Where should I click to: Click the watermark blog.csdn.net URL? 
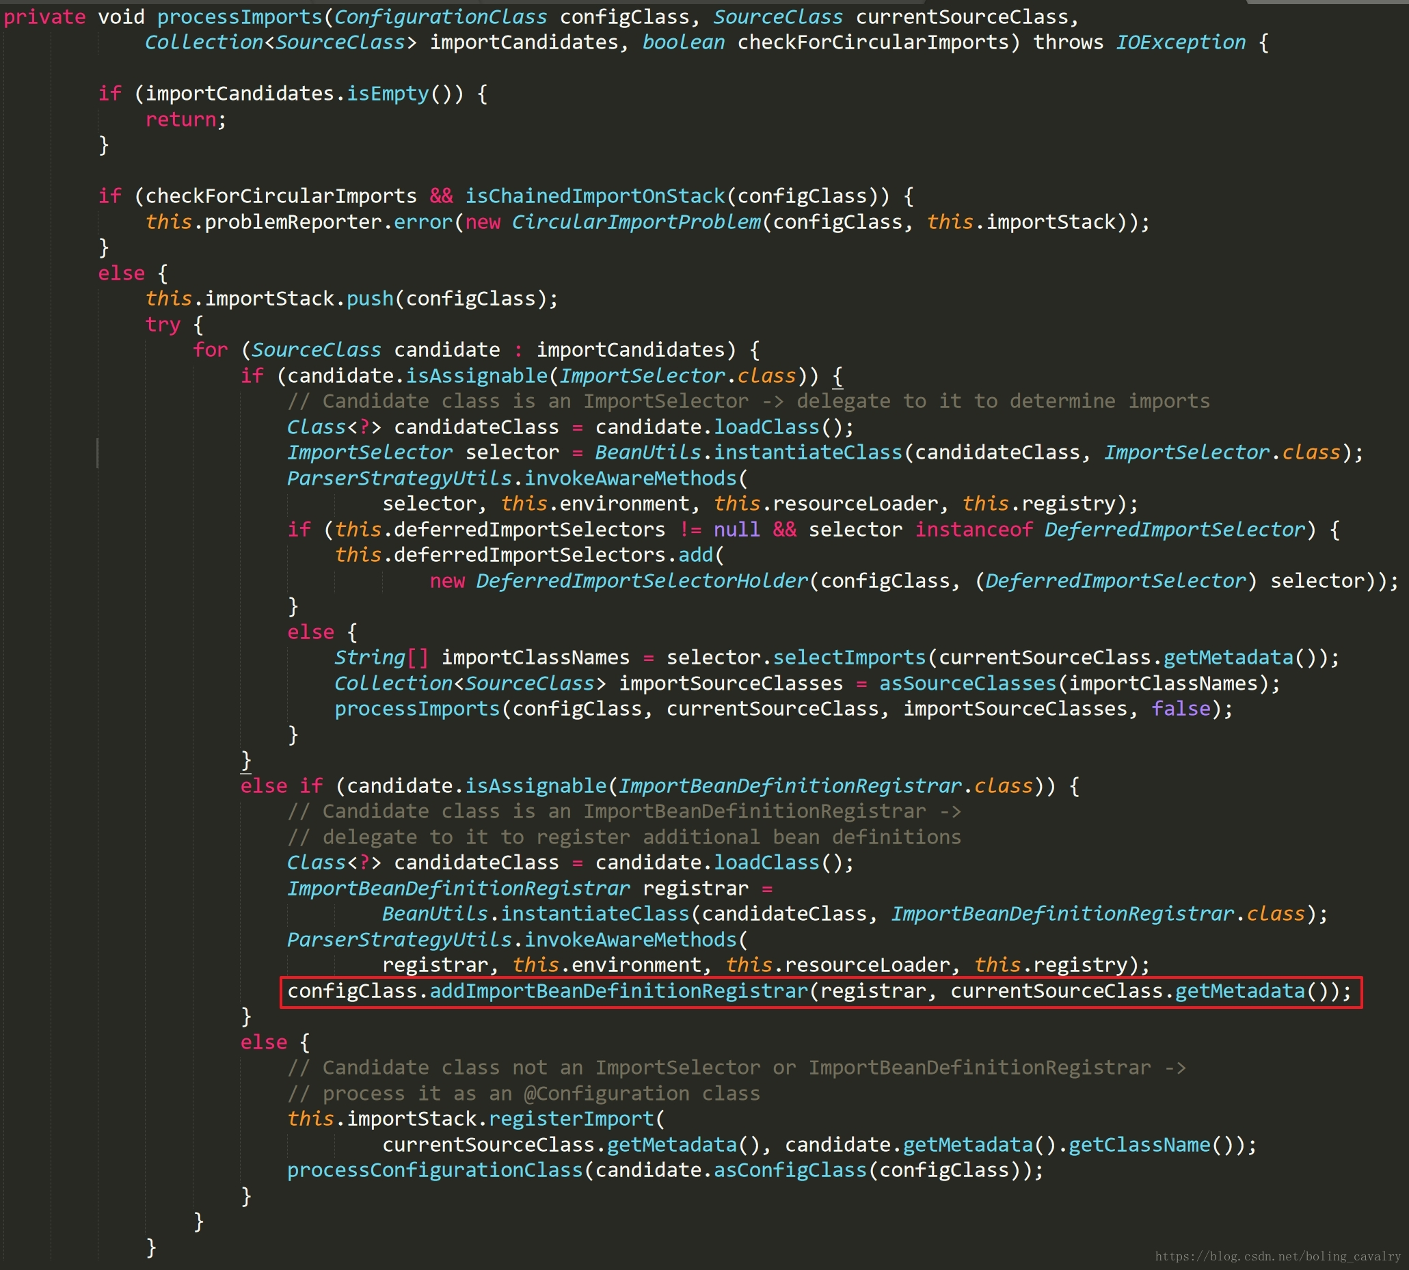tap(1277, 1256)
